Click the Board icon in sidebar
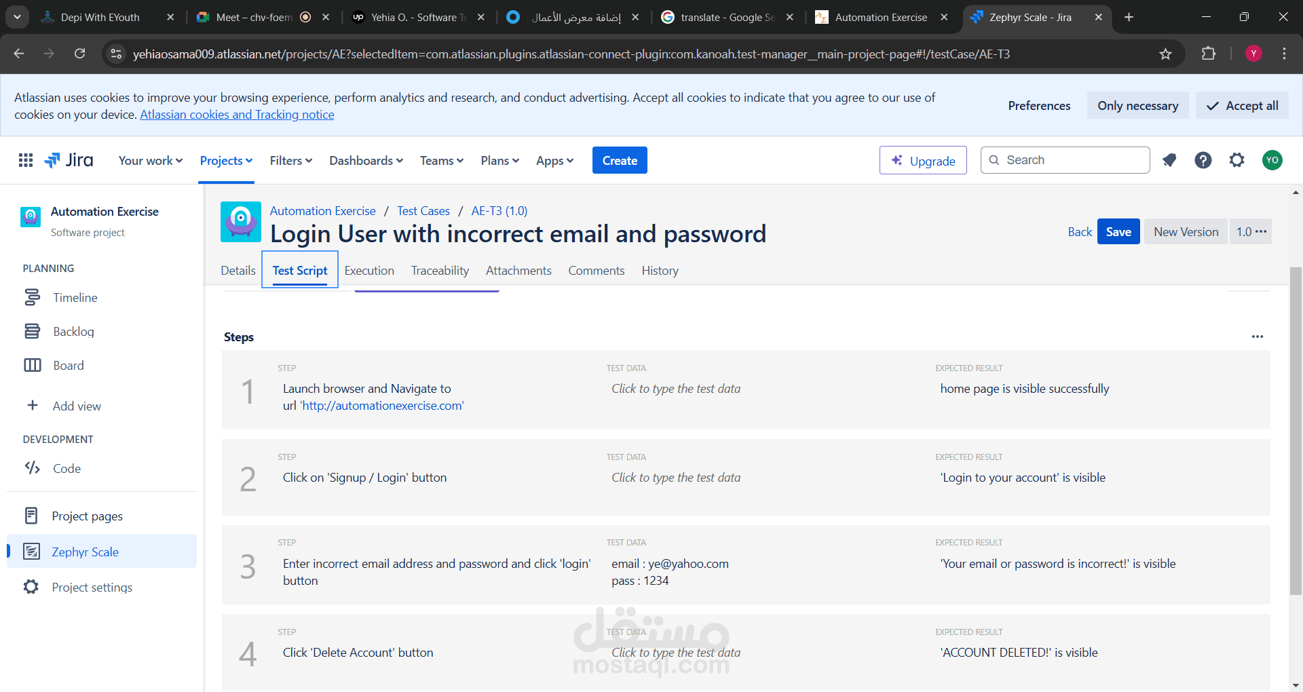 pos(32,365)
